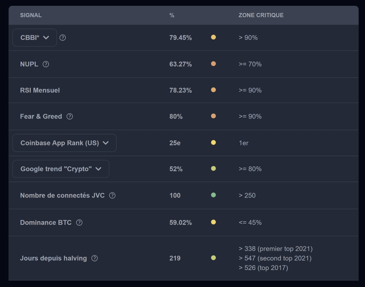
Task: Open the Dominance BTC help icon
Action: tap(79, 223)
